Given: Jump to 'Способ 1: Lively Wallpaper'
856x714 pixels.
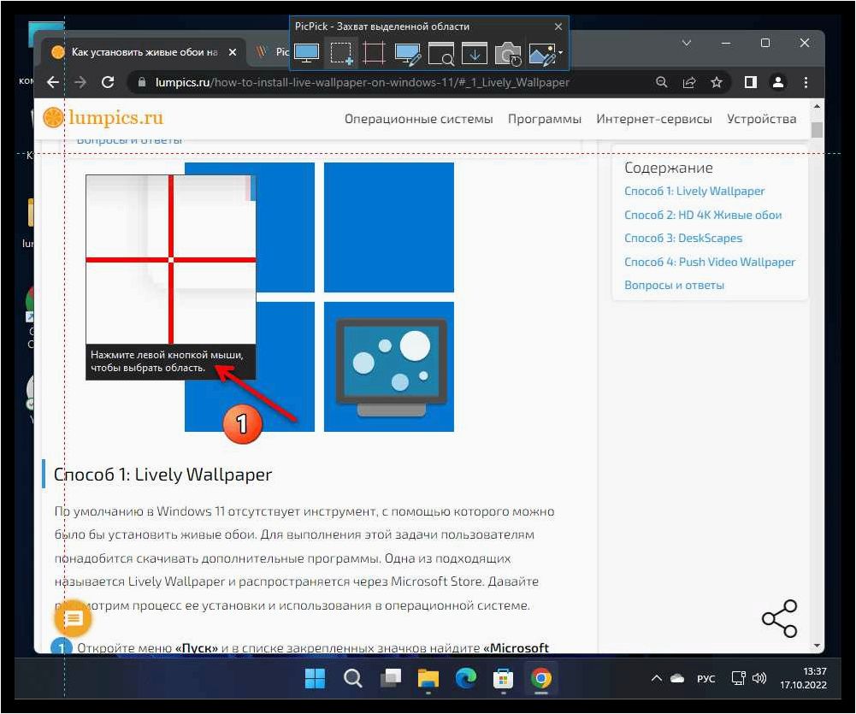Looking at the screenshot, I should pos(694,191).
